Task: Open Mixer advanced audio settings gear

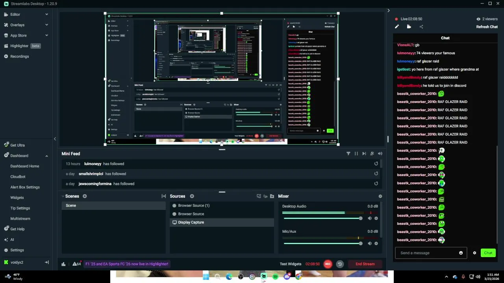Action: click(x=380, y=196)
